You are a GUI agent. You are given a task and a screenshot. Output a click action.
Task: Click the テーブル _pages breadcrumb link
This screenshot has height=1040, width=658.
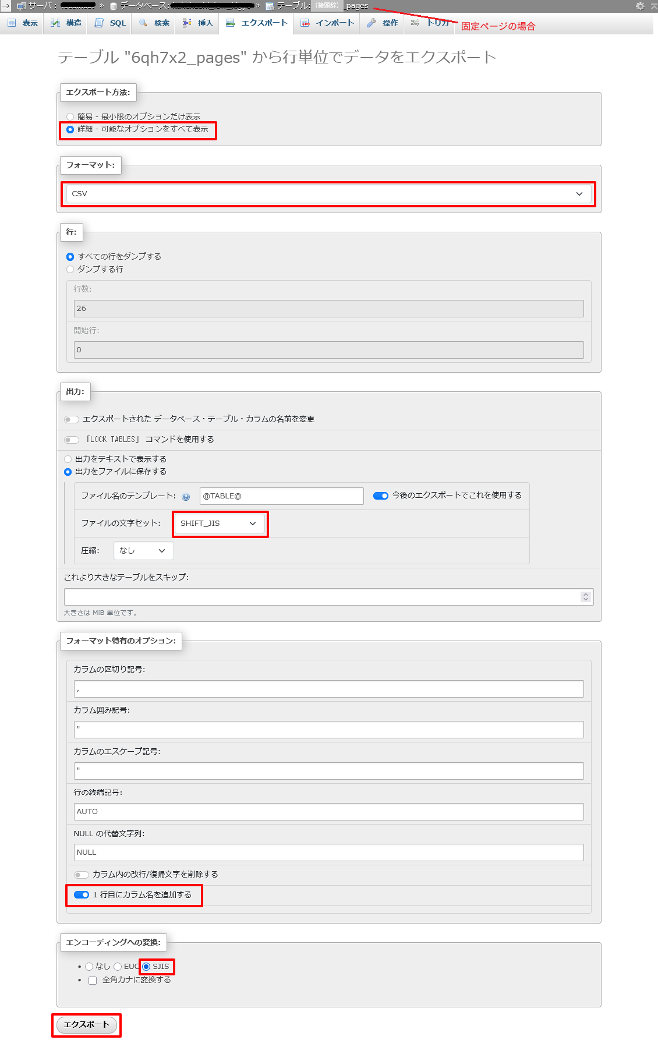click(x=323, y=6)
